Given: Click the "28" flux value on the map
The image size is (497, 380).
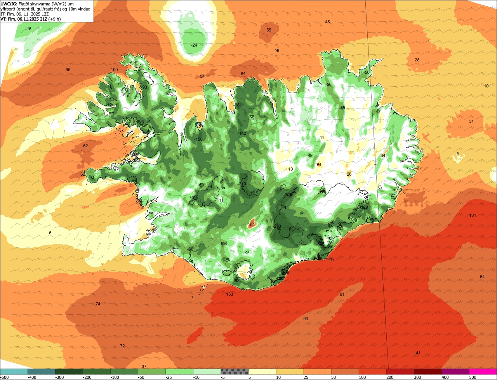Looking at the screenshot, I should click(x=417, y=60).
